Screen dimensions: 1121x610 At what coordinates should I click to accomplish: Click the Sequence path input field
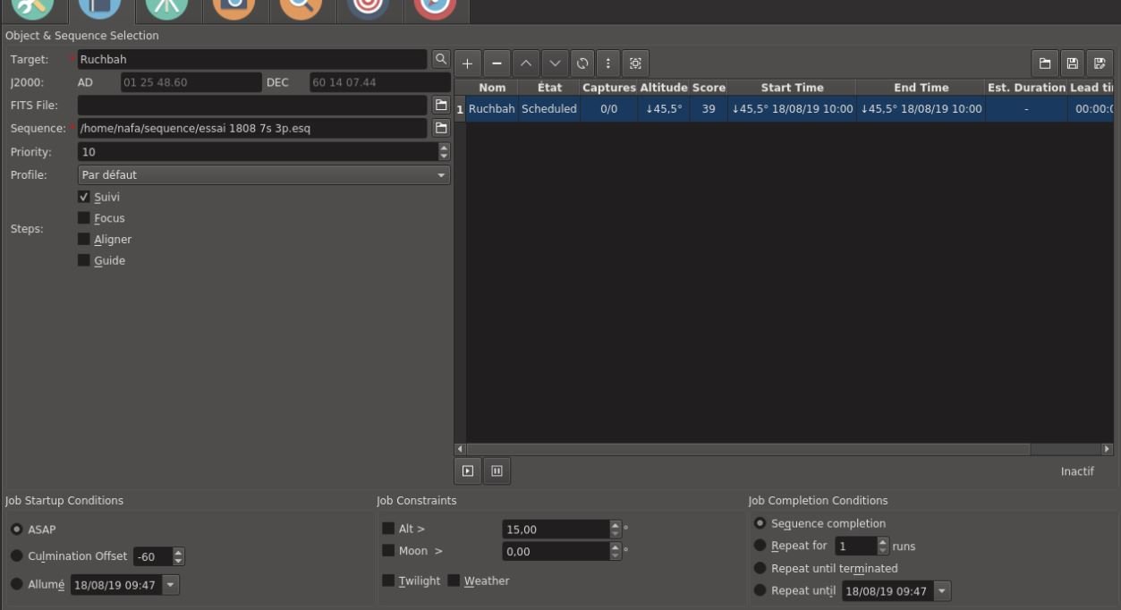tap(252, 128)
